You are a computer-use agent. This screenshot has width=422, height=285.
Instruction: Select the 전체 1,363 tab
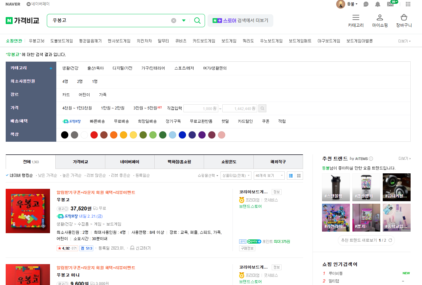31,162
